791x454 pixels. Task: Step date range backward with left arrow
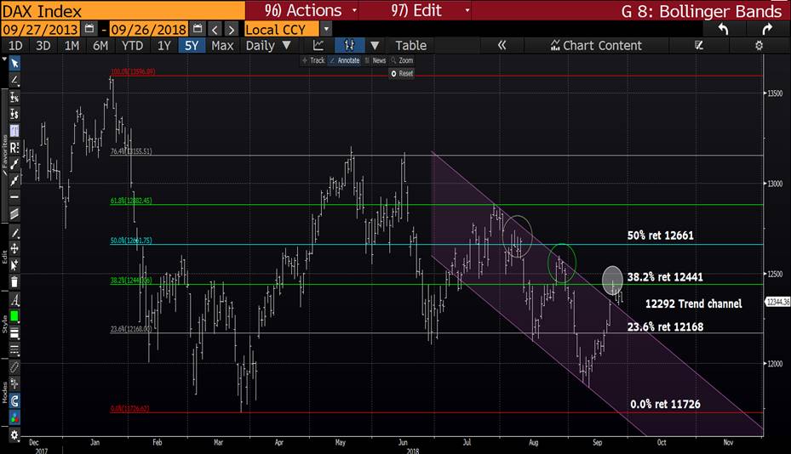215,29
